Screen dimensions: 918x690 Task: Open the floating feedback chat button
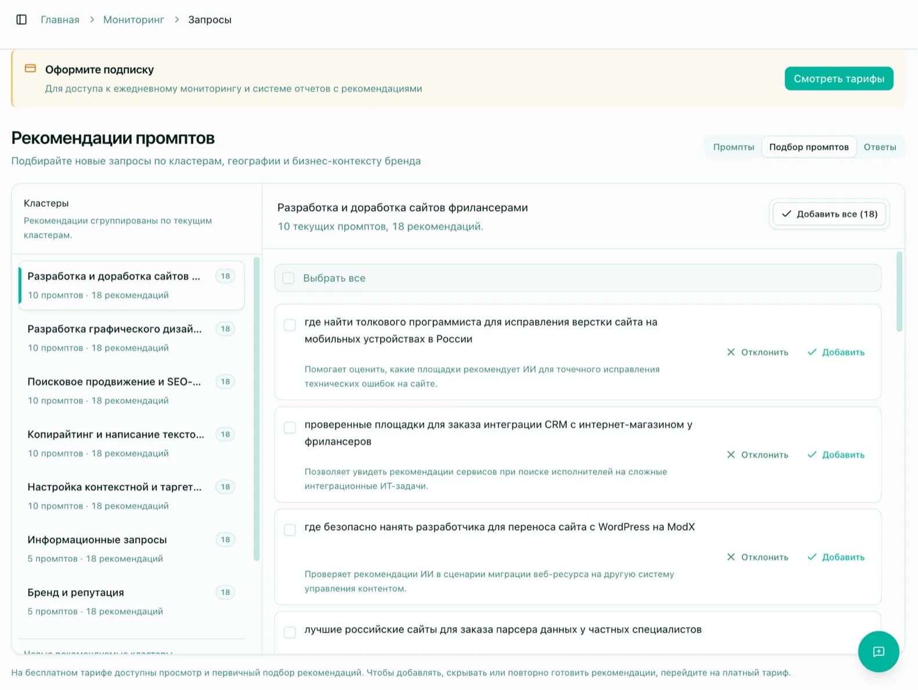(878, 651)
